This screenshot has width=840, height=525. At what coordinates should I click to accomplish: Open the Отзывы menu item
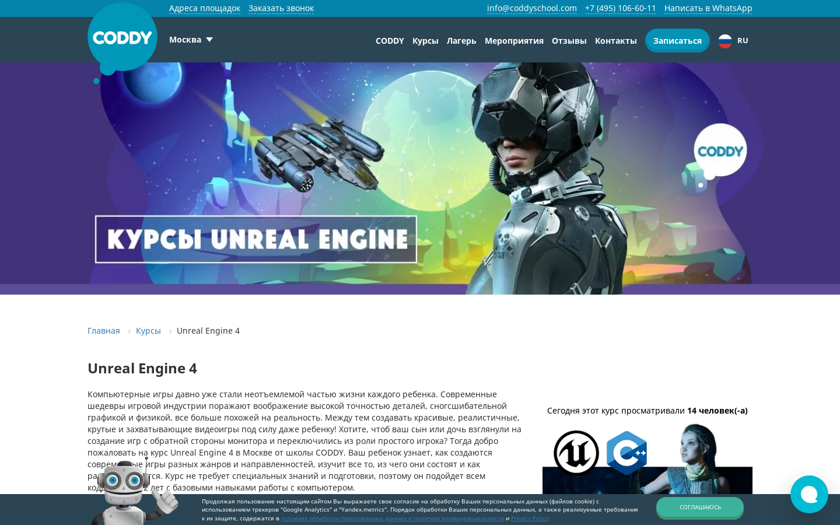click(569, 41)
